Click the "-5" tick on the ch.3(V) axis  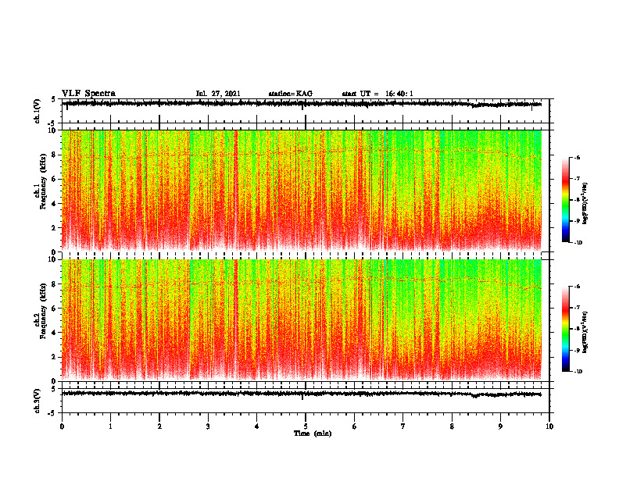click(53, 413)
